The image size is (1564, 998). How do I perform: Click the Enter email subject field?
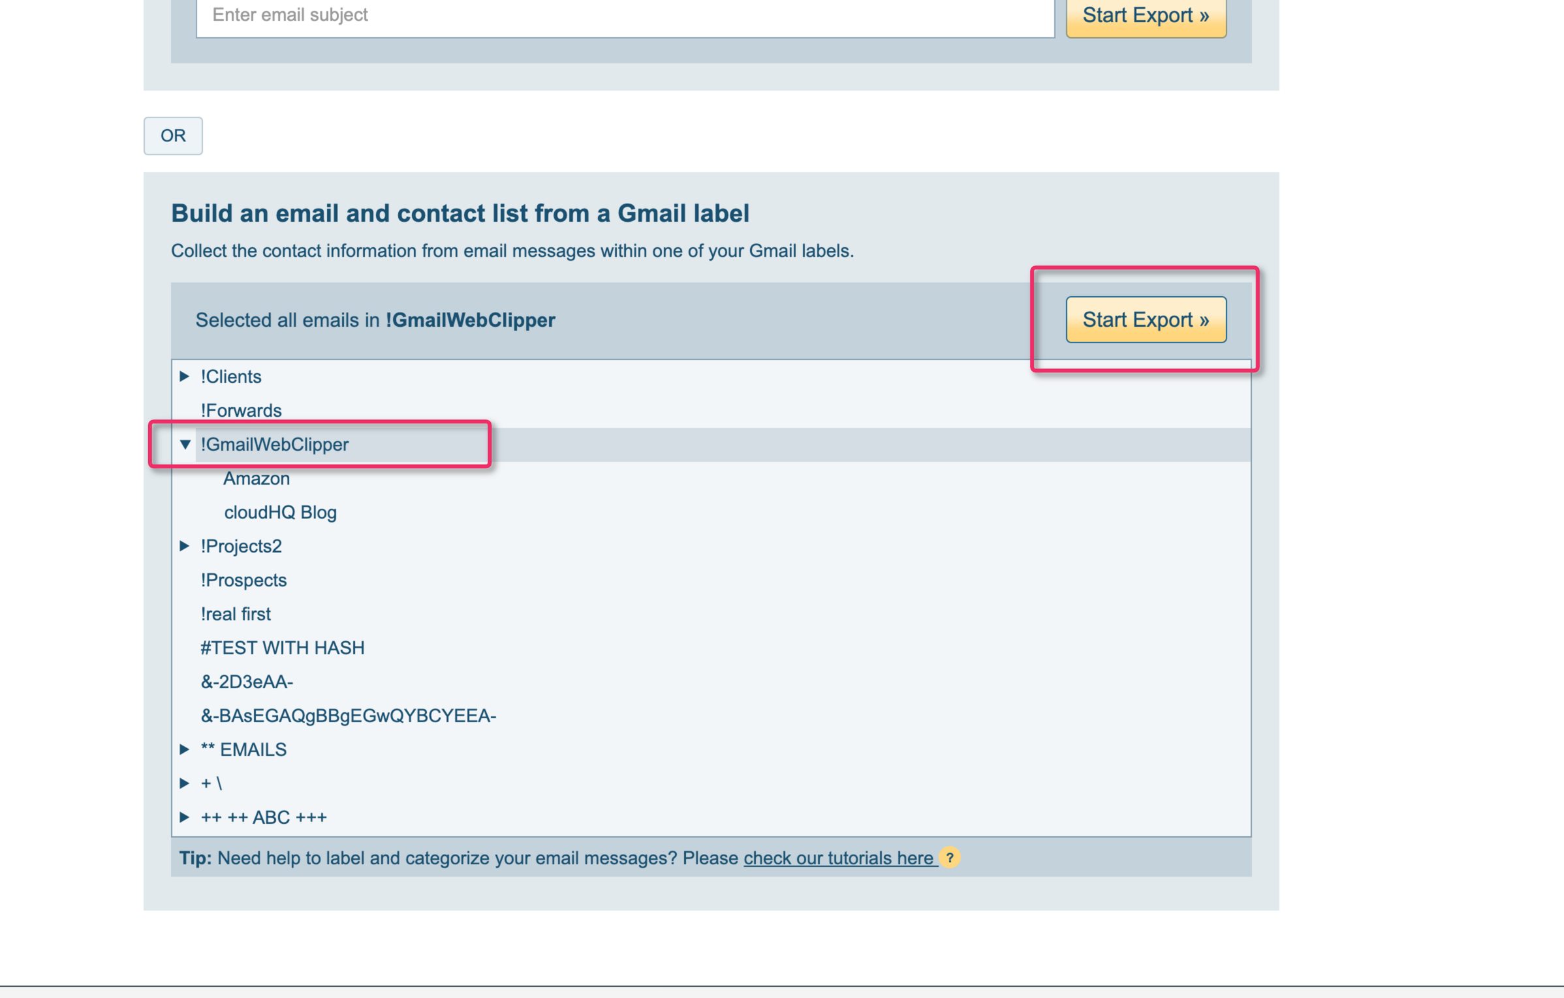(625, 16)
